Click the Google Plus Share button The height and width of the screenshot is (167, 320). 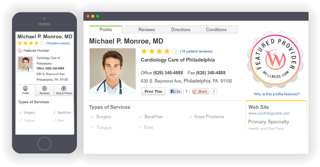click(x=201, y=92)
